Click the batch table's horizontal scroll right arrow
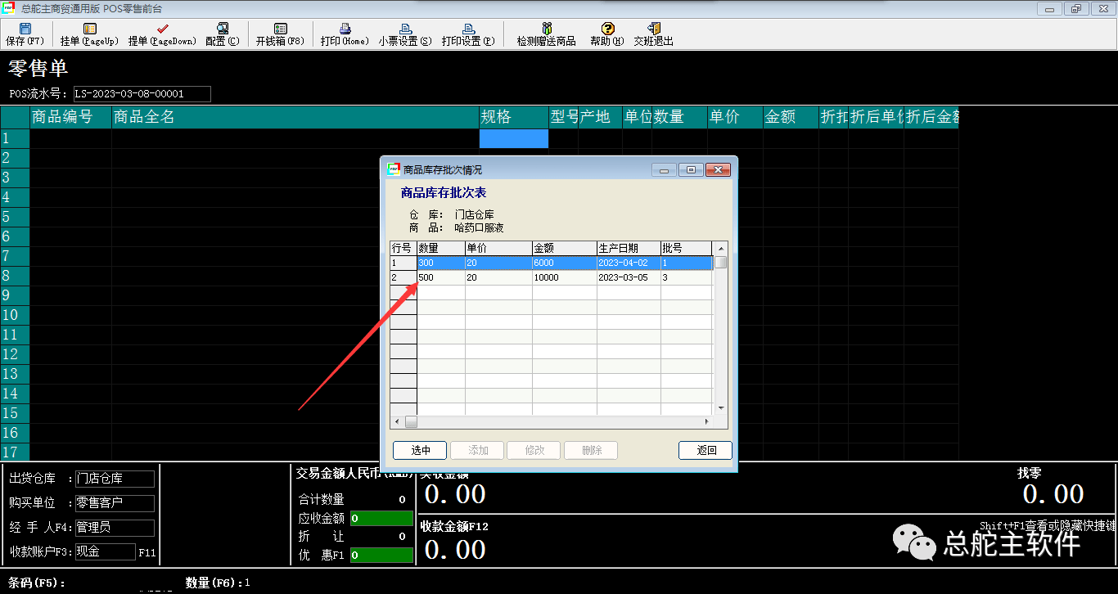1118x594 pixels. click(707, 422)
